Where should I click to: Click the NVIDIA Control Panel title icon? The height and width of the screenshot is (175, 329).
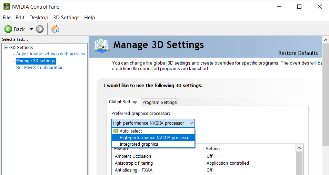pyautogui.click(x=7, y=7)
